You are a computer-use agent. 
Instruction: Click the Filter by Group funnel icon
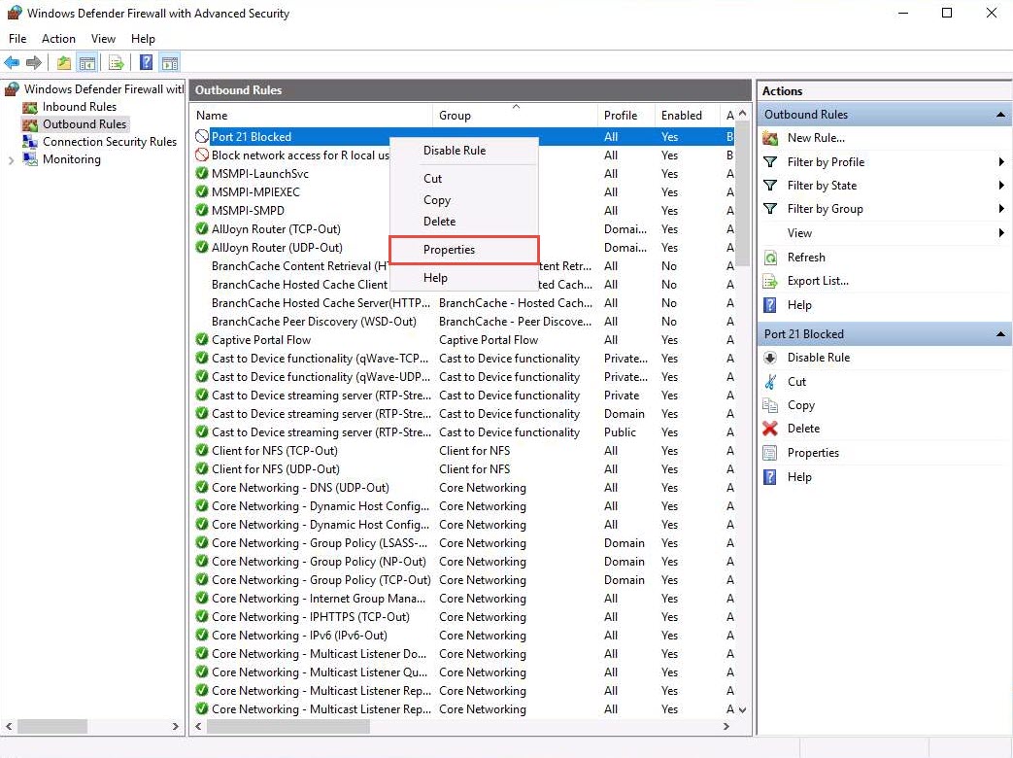pyautogui.click(x=770, y=209)
